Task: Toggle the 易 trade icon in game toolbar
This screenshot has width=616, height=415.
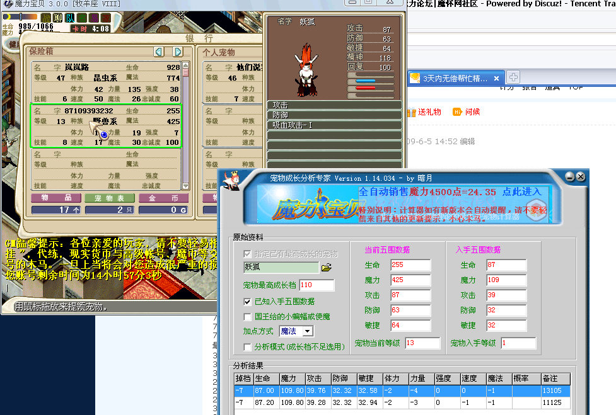Action: pyautogui.click(x=93, y=18)
